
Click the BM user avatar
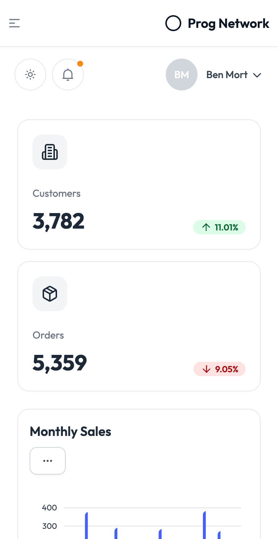182,75
